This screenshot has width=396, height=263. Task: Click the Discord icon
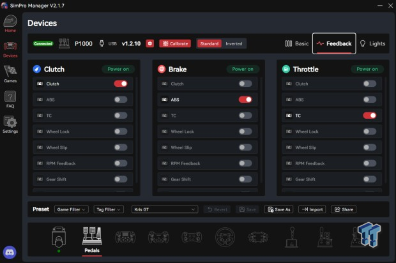coord(10,252)
